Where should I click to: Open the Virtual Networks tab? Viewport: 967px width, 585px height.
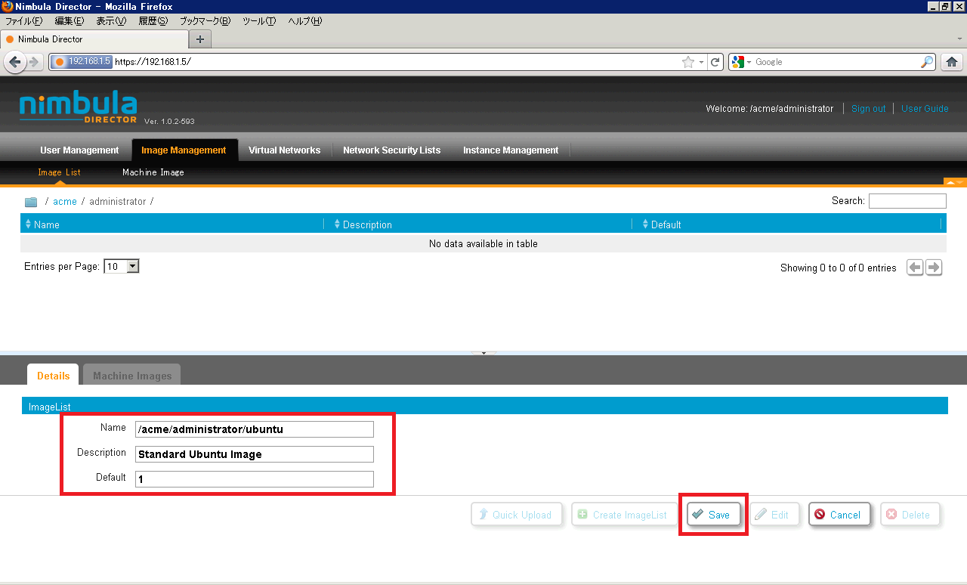(x=284, y=150)
